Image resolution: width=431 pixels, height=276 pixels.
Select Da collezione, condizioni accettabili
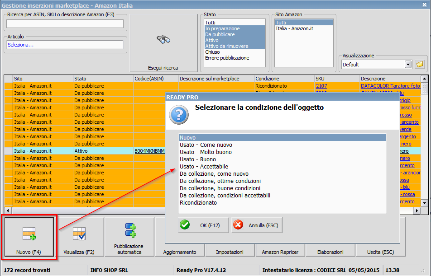(283, 195)
